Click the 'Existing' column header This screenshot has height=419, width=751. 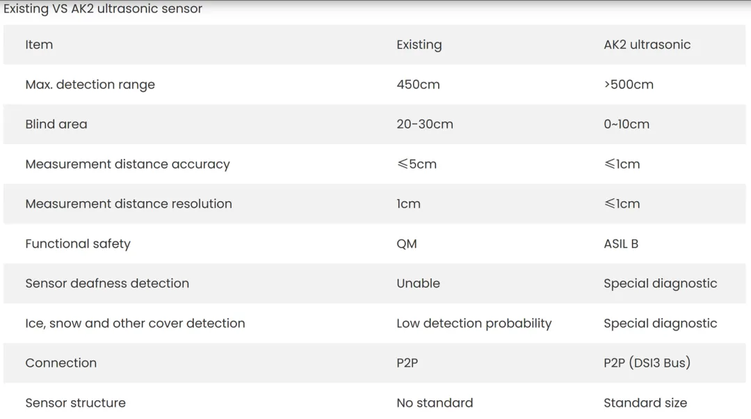pyautogui.click(x=419, y=45)
